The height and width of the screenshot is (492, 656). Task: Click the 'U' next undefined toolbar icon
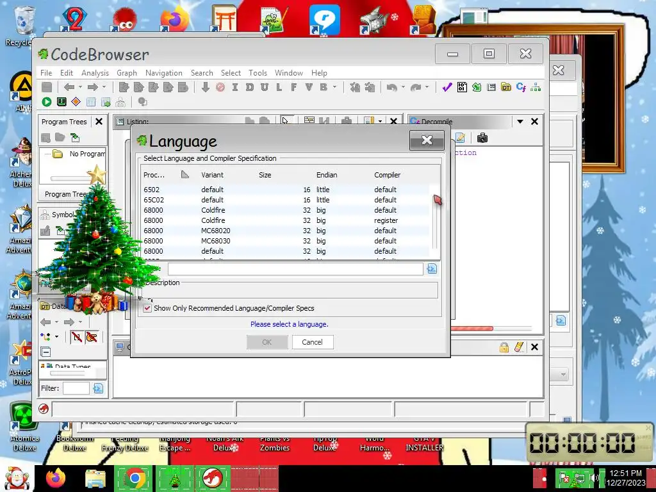point(265,87)
